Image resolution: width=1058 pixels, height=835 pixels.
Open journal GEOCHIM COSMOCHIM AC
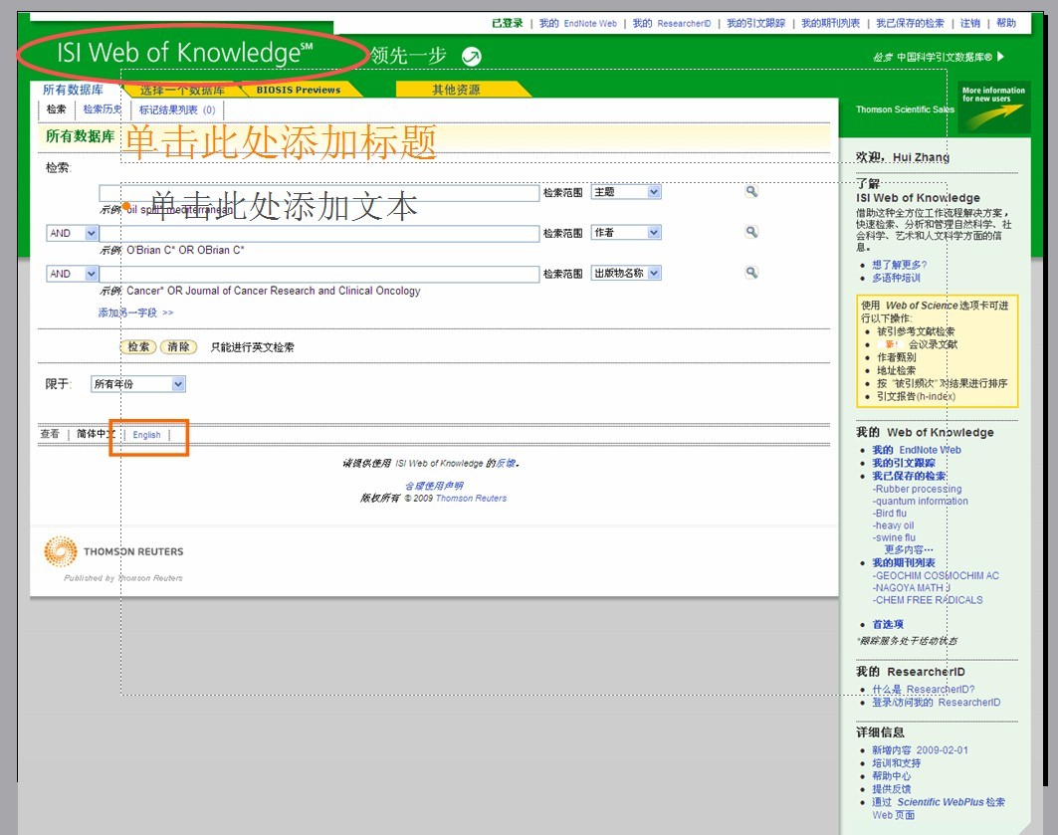(x=936, y=575)
